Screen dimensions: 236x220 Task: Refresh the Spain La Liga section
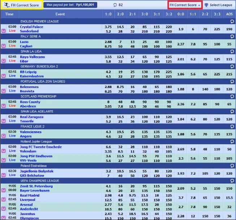(x=232, y=52)
